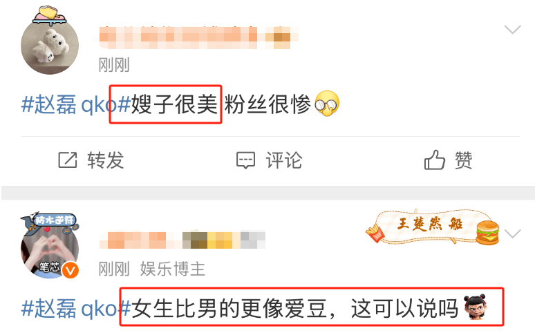Tap the avatar pendant above bear avatar
This screenshot has width=535, height=333.
click(x=50, y=16)
